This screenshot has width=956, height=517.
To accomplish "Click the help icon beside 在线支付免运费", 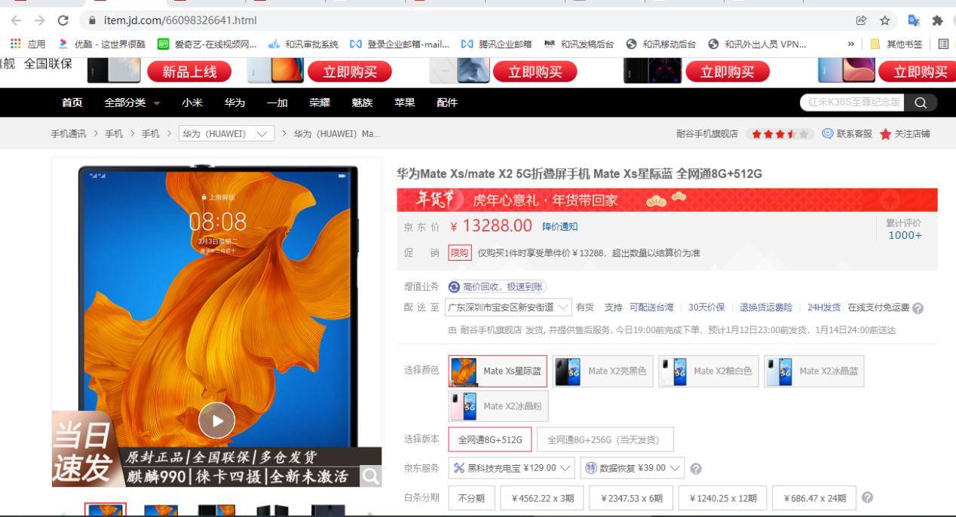I will pos(918,307).
